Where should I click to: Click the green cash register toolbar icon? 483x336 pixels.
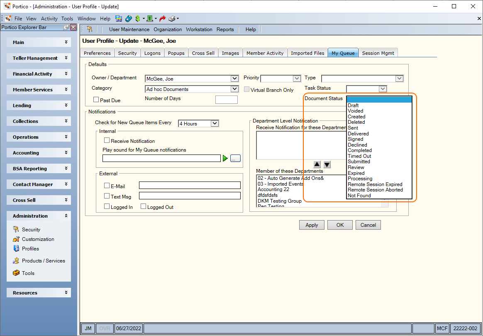point(150,19)
